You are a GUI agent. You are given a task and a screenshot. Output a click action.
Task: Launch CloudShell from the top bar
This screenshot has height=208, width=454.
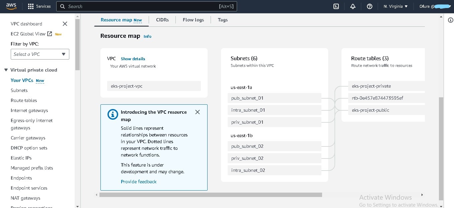coord(336,6)
